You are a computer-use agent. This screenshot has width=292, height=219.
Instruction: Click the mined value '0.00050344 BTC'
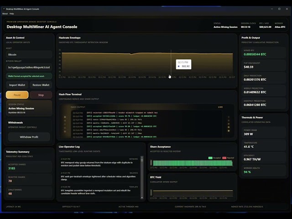point(255,54)
